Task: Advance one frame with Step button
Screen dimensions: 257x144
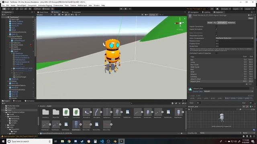Action: pyautogui.click(x=130, y=9)
